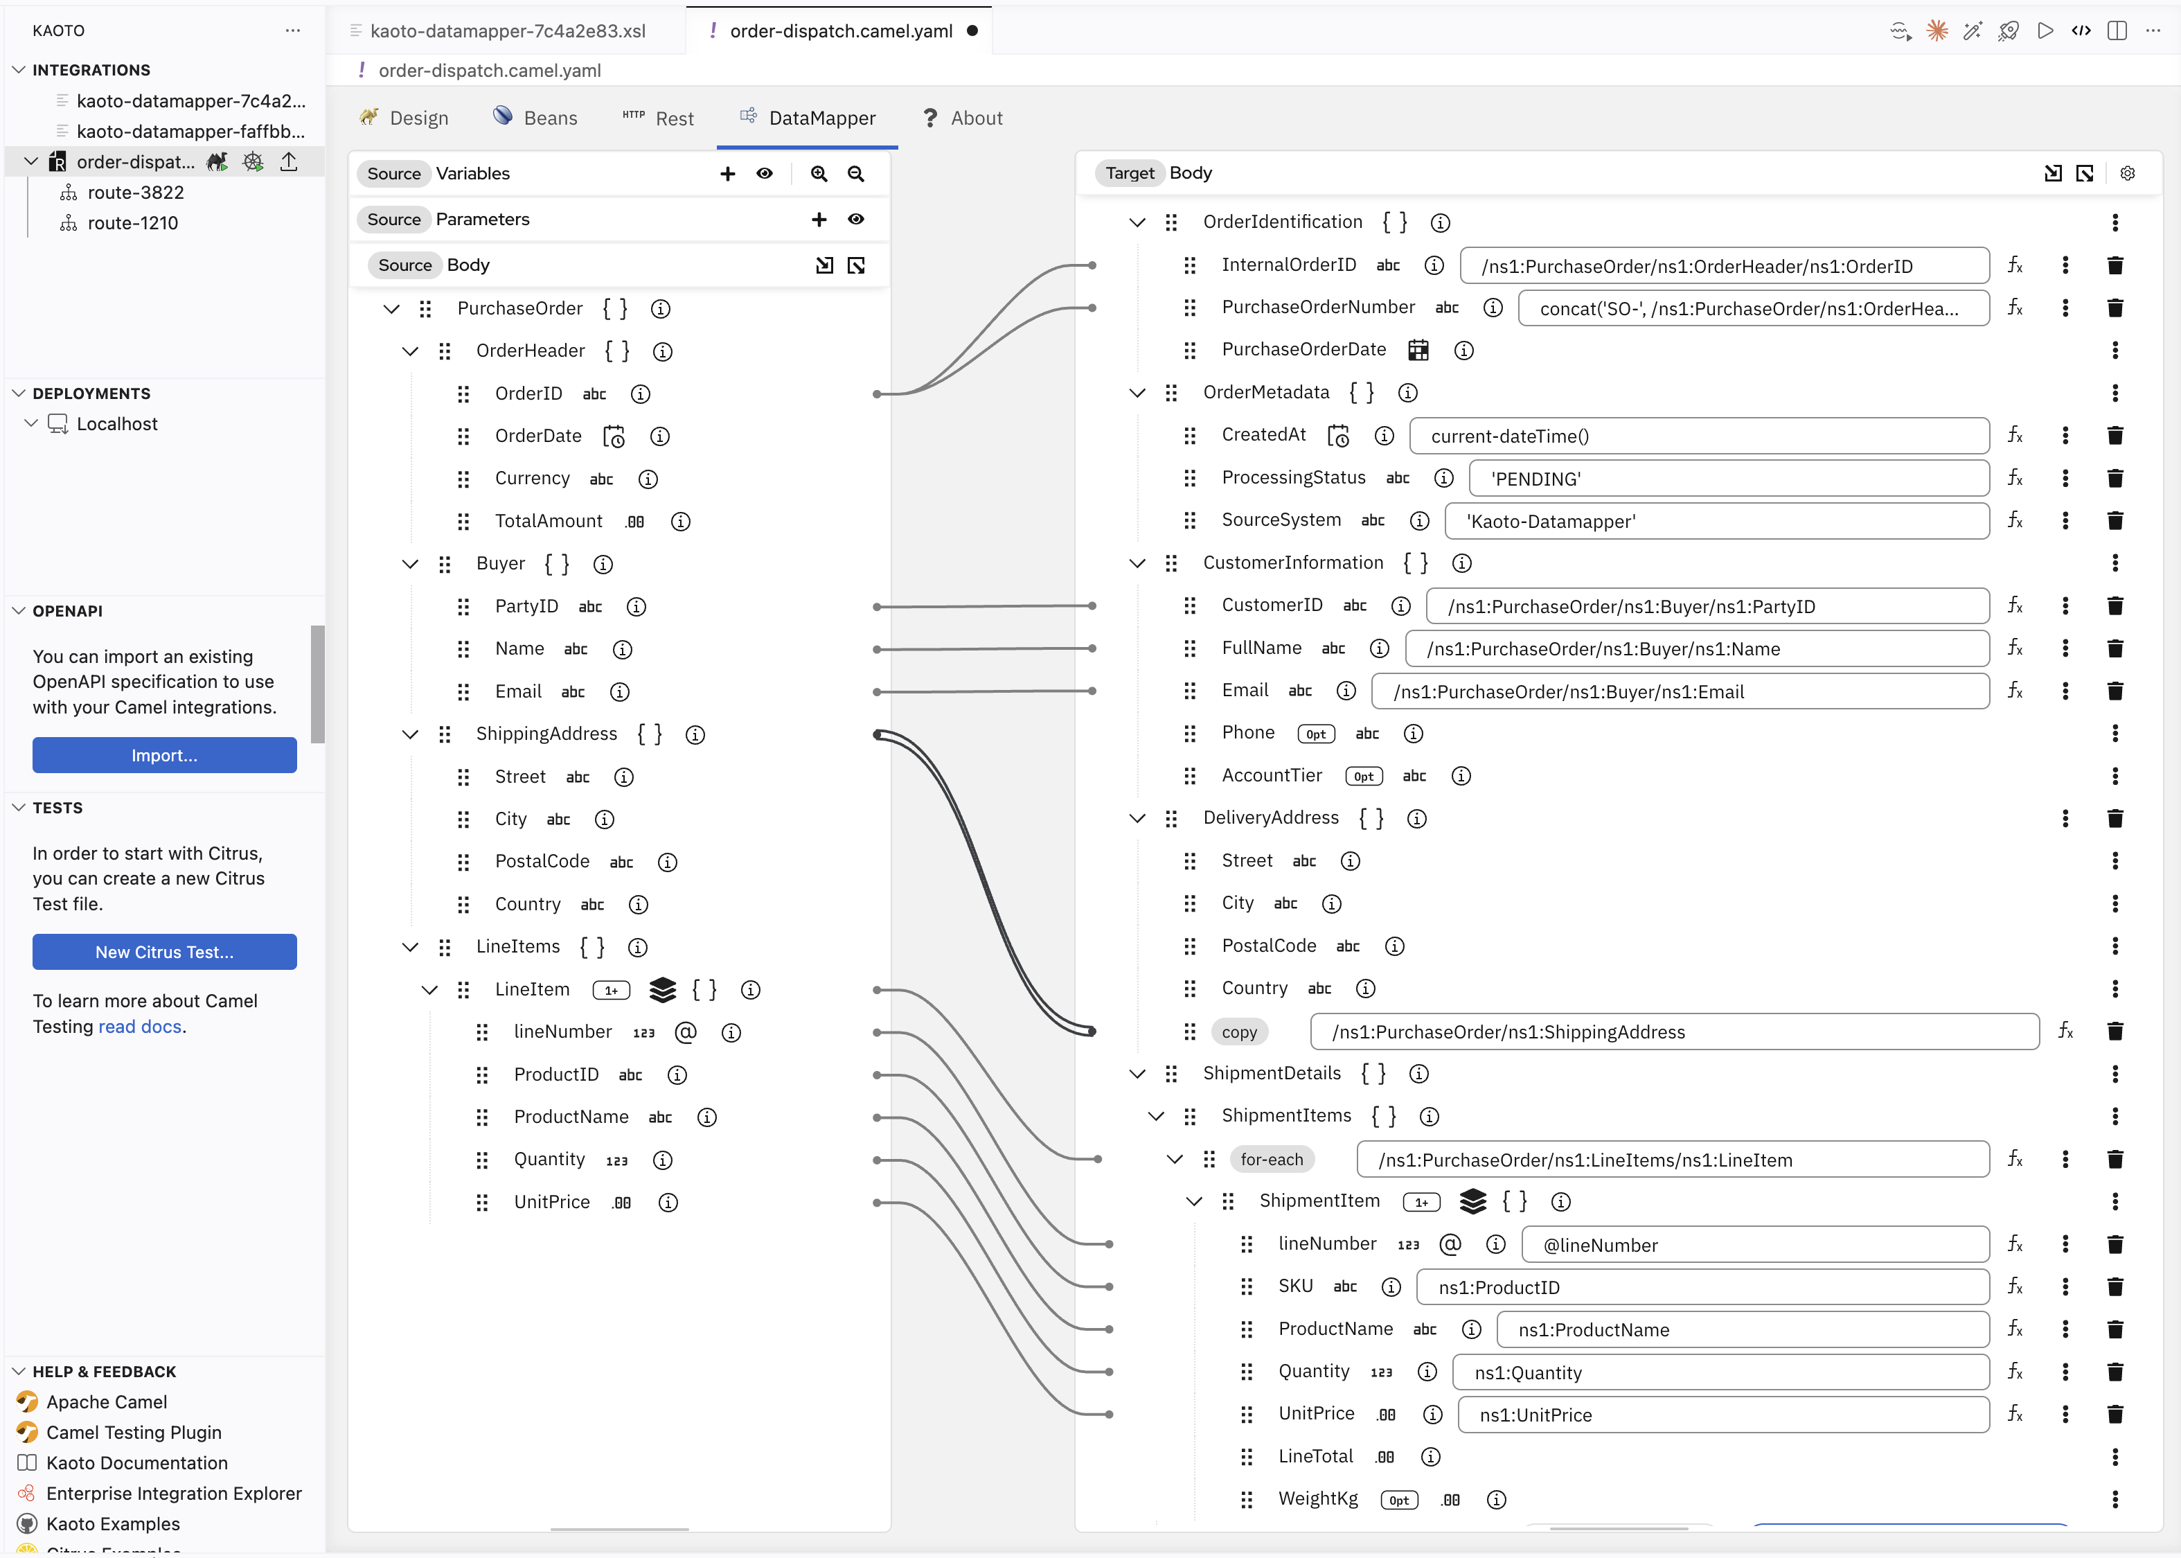The height and width of the screenshot is (1558, 2181).
Task: Show info for TotalAmount source field
Action: 680,521
